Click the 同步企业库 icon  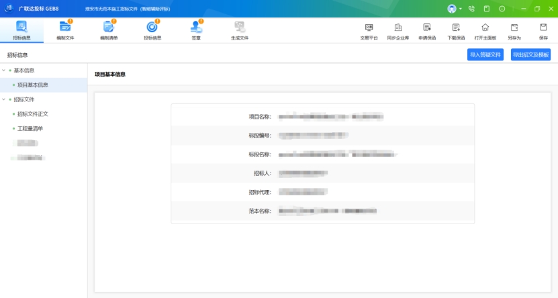pyautogui.click(x=398, y=31)
